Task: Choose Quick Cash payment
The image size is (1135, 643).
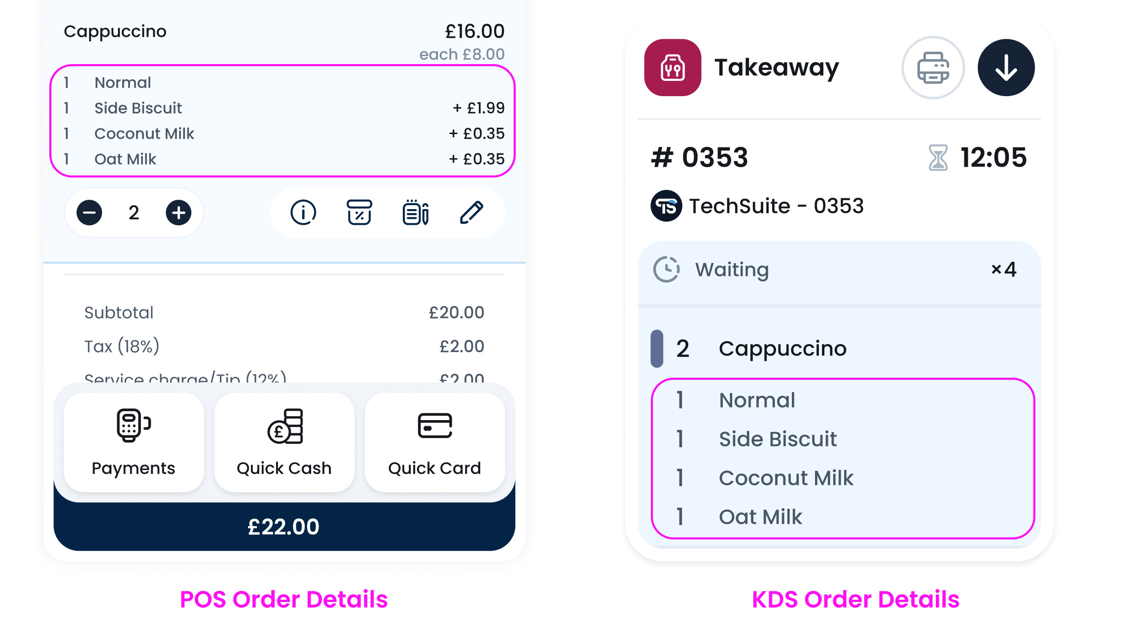Action: point(284,442)
